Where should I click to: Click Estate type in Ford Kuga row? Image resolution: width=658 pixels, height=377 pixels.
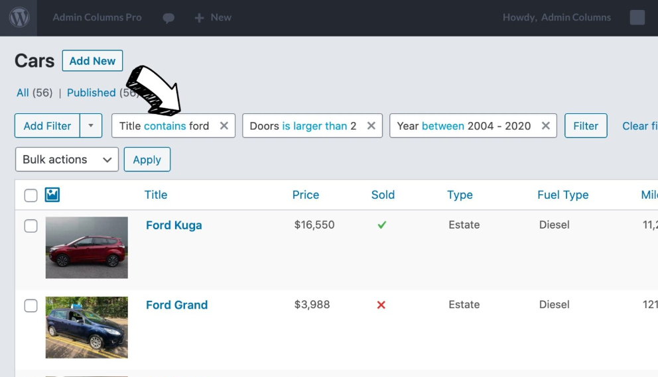click(x=464, y=225)
